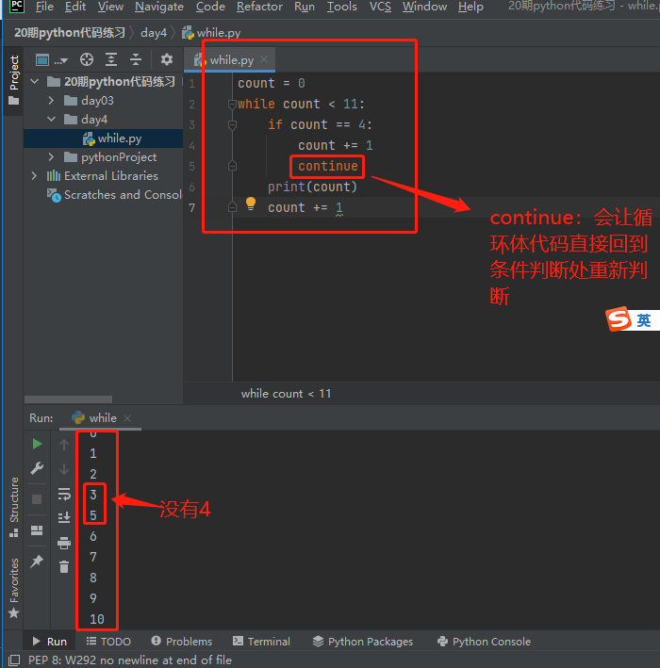660x668 pixels.
Task: Open the Window menu
Action: coord(424,7)
